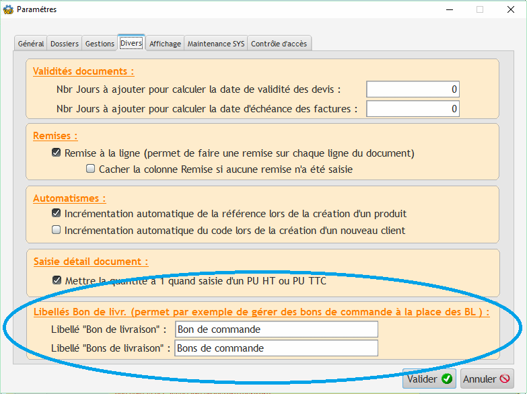Image resolution: width=527 pixels, height=394 pixels.
Task: Switch to the Dossiers tab
Action: 65,44
